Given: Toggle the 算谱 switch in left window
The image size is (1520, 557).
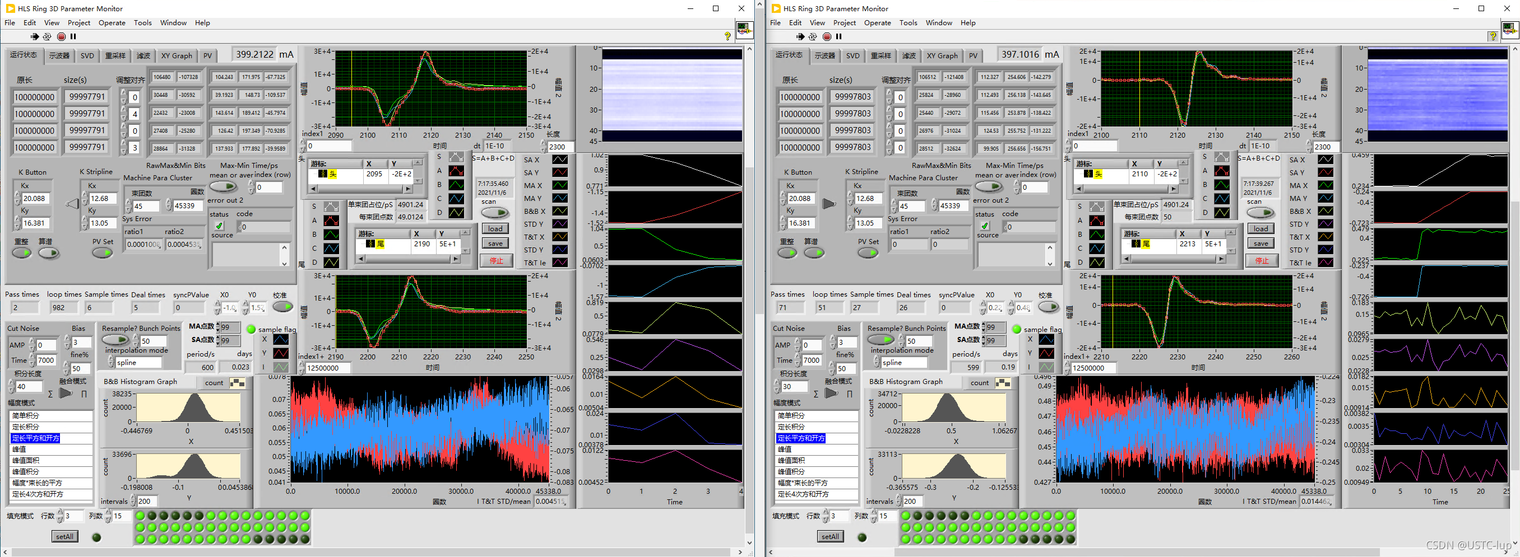Looking at the screenshot, I should coord(49,253).
